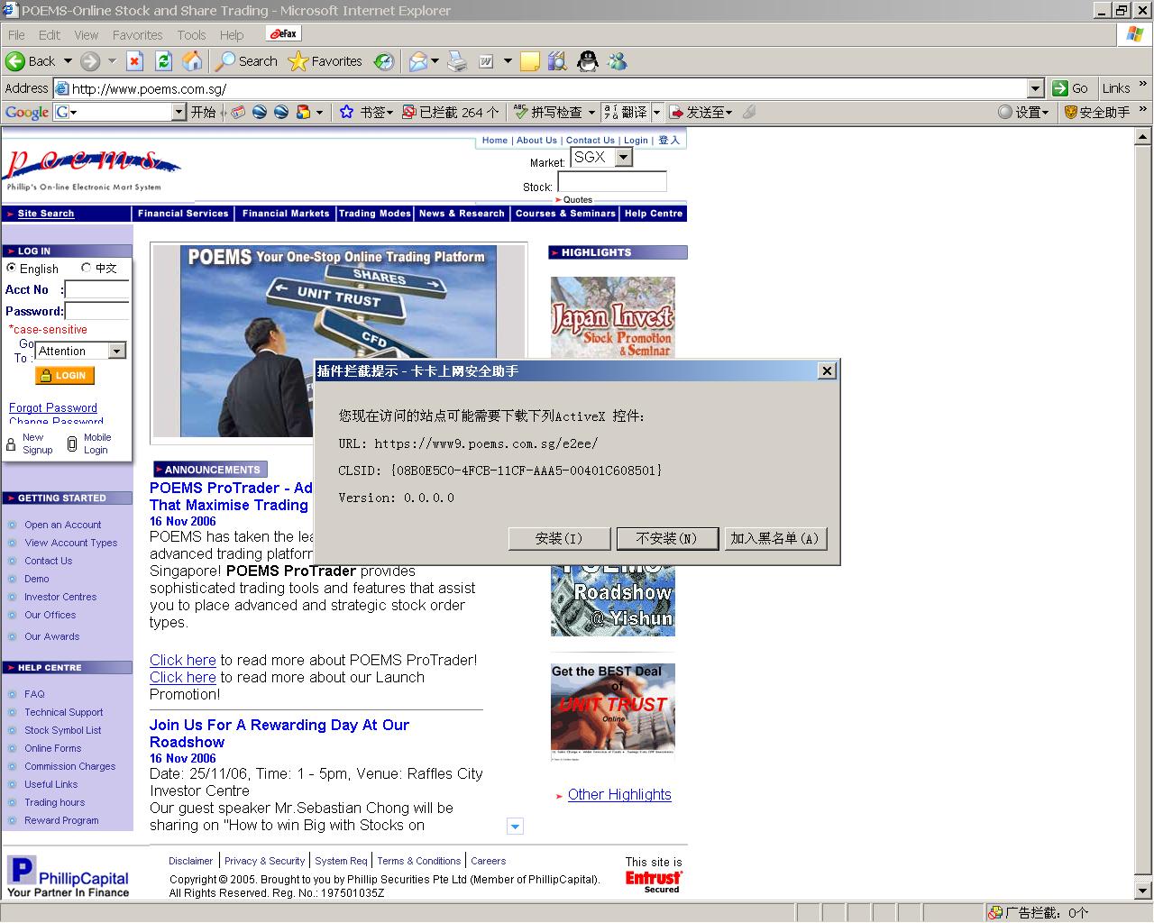1154x923 pixels.
Task: Click the Password input field
Action: 97,311
